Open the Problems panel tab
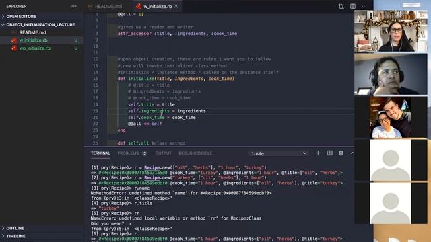The height and width of the screenshot is (242, 431). pos(128,153)
